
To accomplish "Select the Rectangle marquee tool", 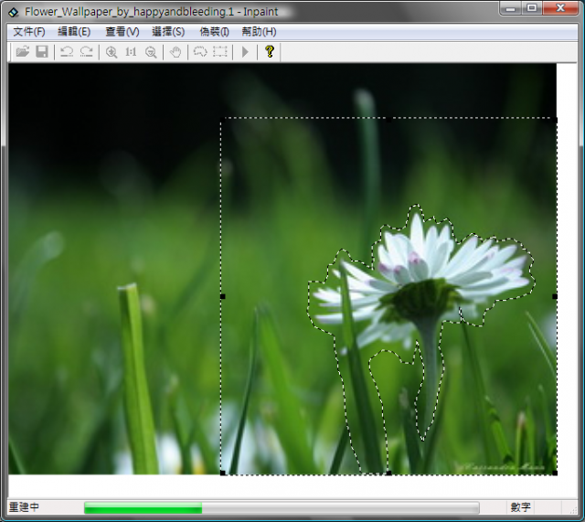I will tap(220, 52).
